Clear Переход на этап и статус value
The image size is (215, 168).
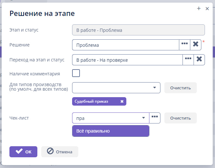click(x=199, y=59)
